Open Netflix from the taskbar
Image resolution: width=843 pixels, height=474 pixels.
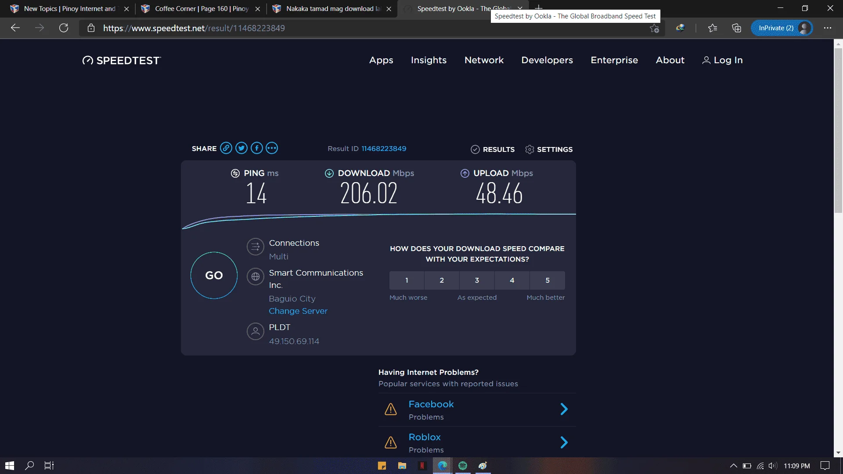coord(422,466)
